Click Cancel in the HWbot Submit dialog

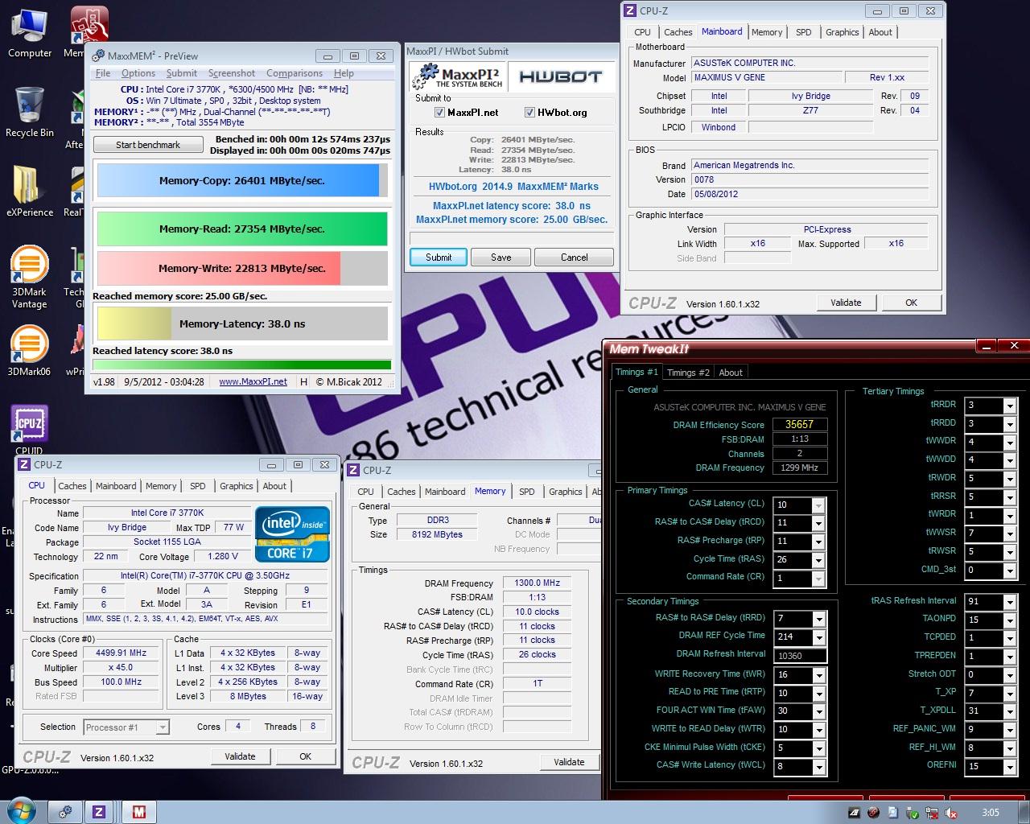574,257
